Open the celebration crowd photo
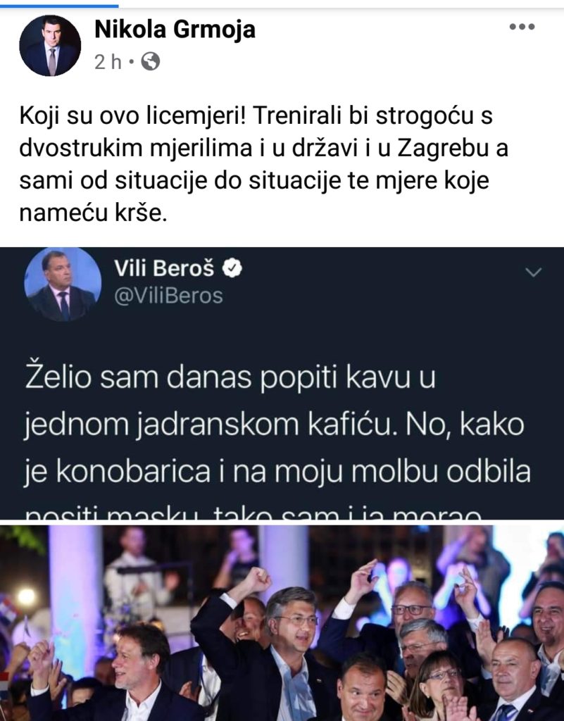 (282, 623)
